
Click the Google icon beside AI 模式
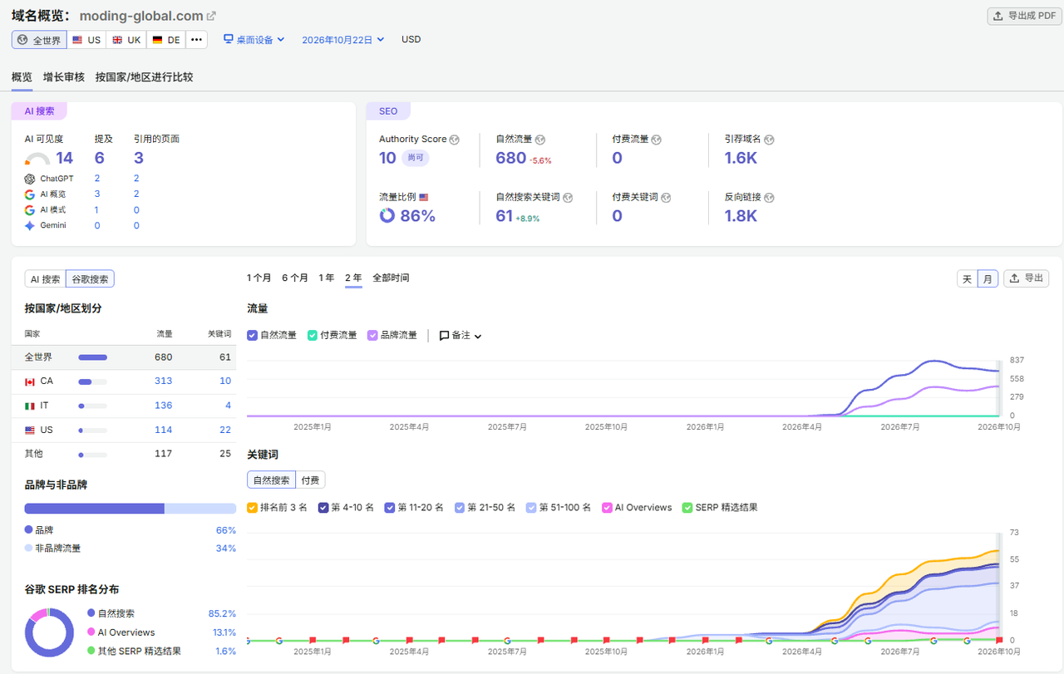[x=30, y=210]
